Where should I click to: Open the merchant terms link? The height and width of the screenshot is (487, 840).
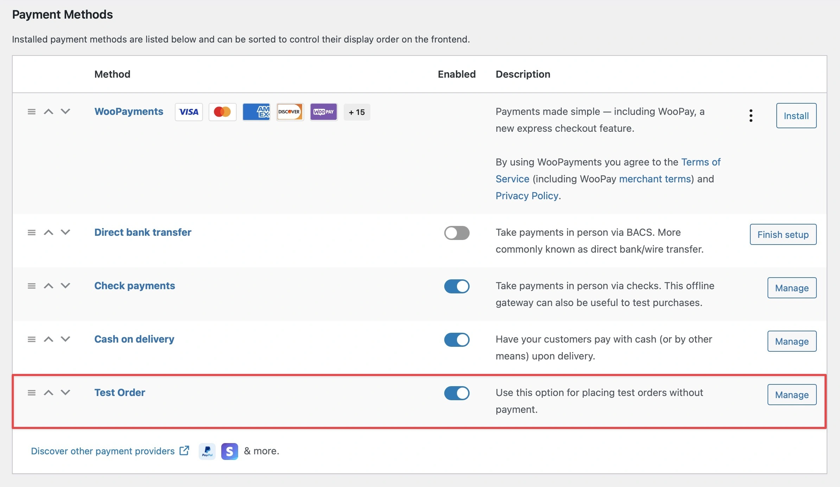(655, 179)
